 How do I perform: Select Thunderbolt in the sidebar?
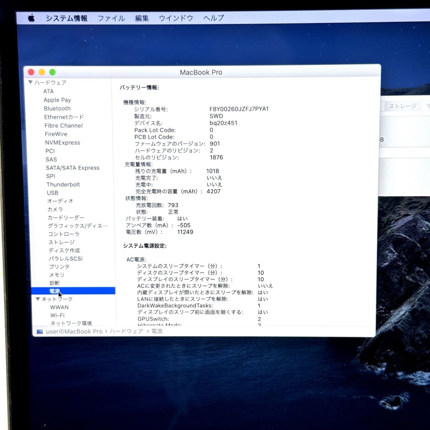coord(63,184)
